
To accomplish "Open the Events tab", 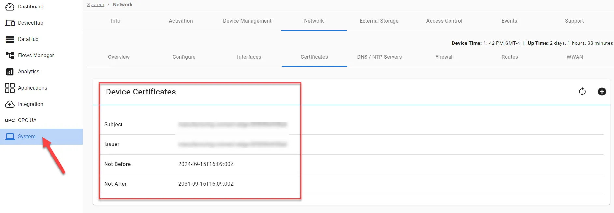I will click(x=509, y=21).
